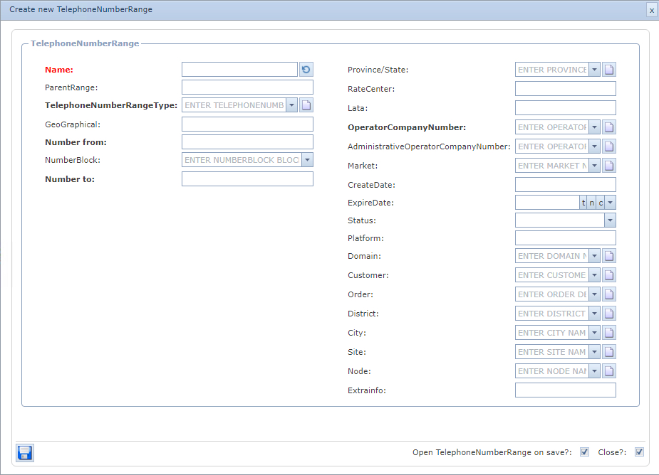Toggle Open TelephoneNumberRange on save checkbox
The image size is (659, 475).
click(584, 452)
